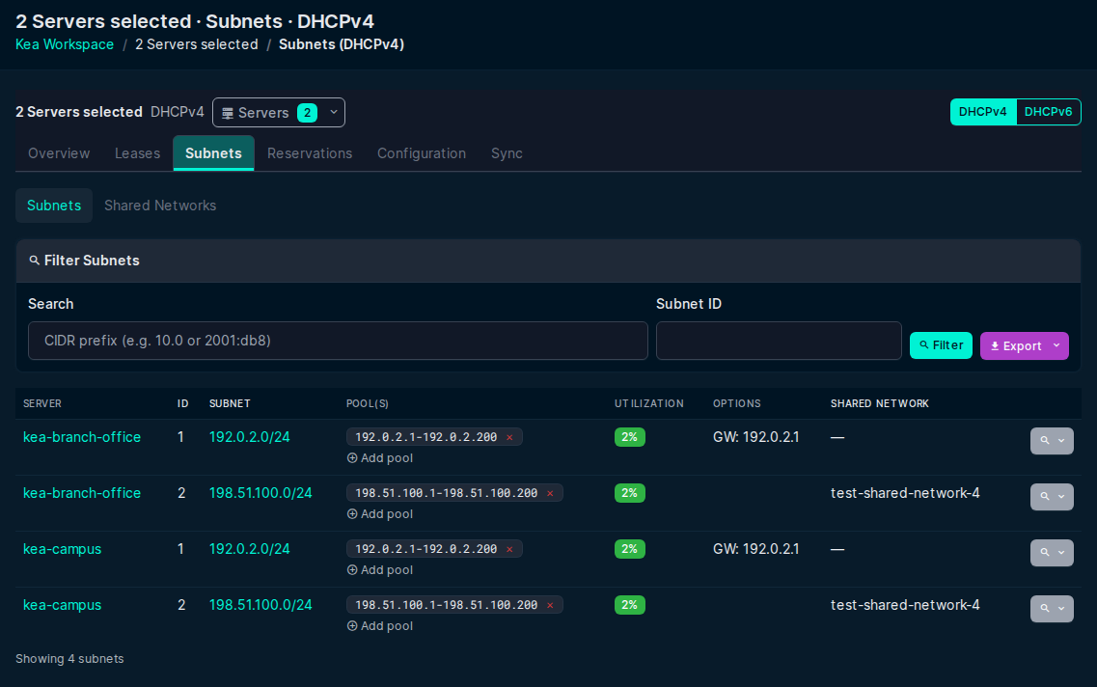The image size is (1097, 687).
Task: Click the Utilization column header
Action: (x=649, y=403)
